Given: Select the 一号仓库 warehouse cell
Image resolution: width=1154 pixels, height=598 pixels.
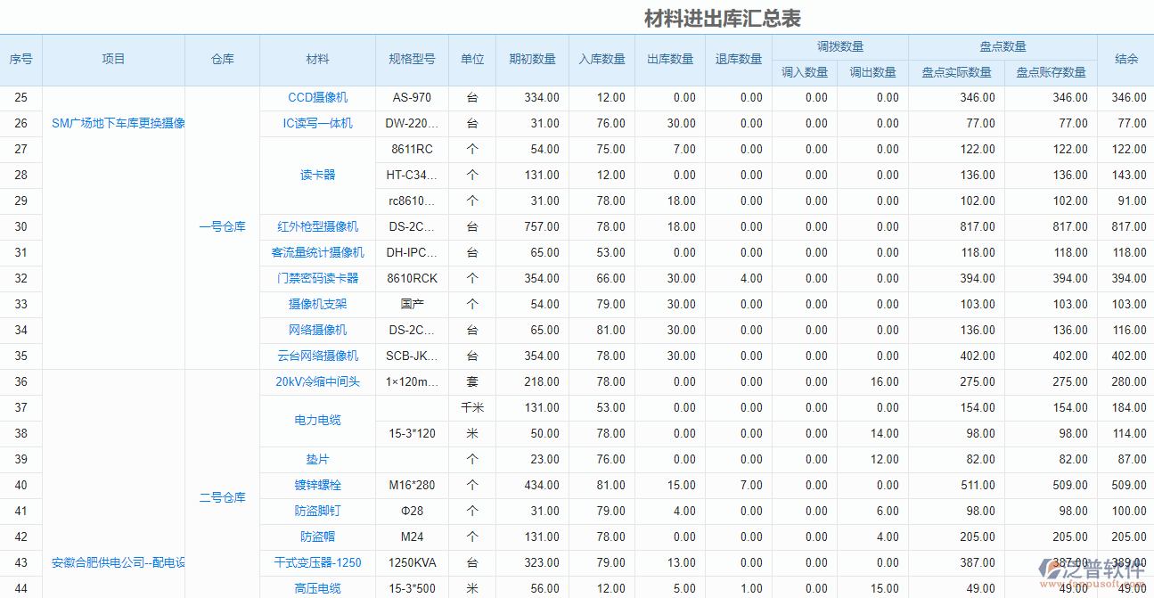Looking at the screenshot, I should (220, 226).
